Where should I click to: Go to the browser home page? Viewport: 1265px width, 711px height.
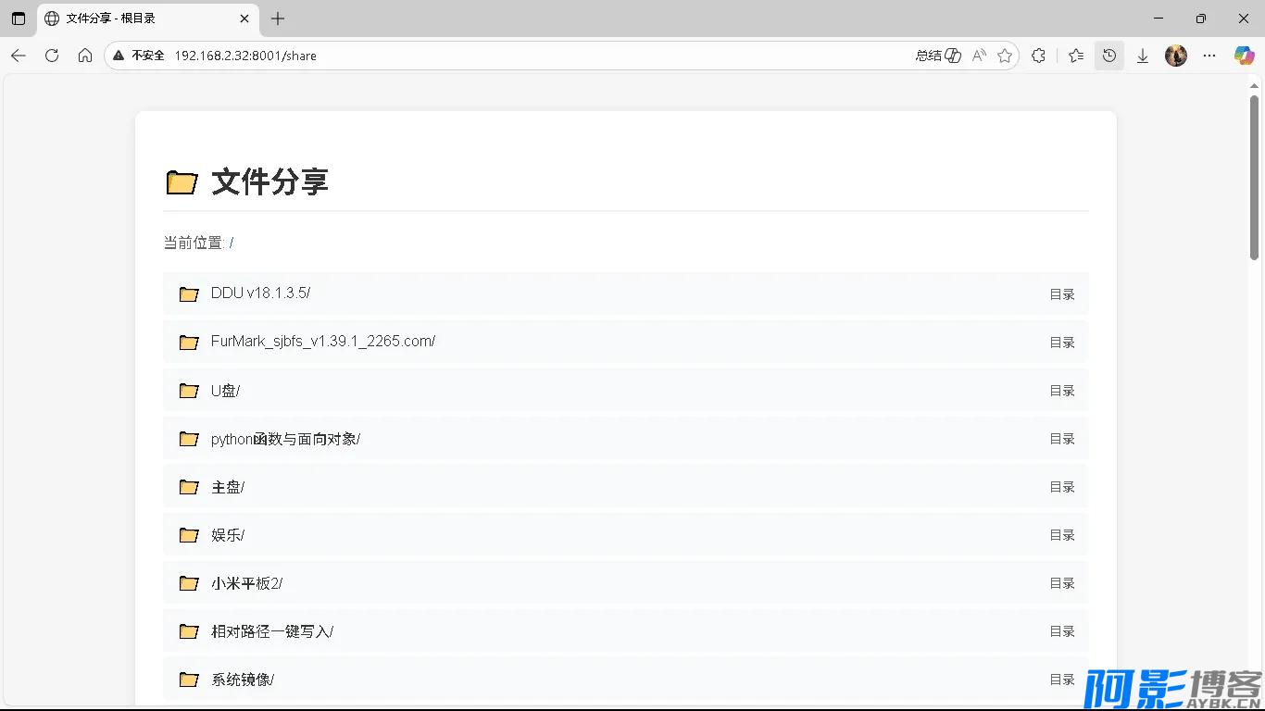pyautogui.click(x=85, y=56)
